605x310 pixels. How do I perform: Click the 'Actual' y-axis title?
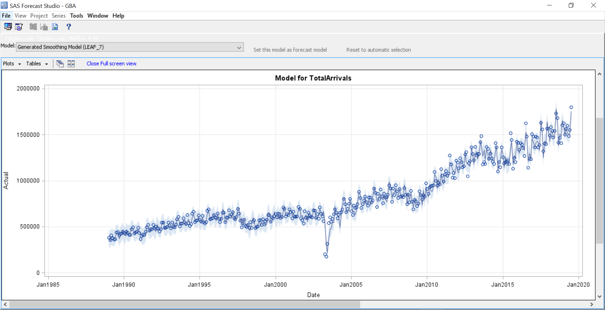6,181
